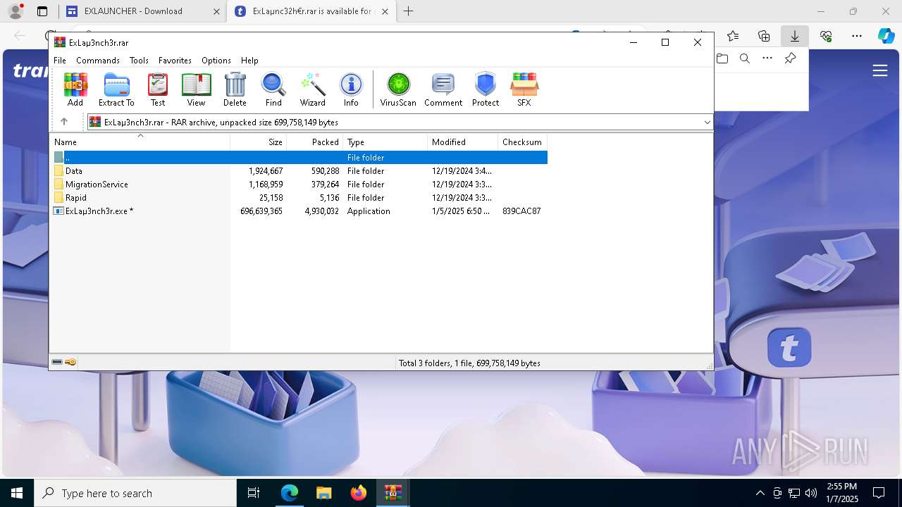Sort by Type column header
The width and height of the screenshot is (902, 507).
(x=385, y=142)
